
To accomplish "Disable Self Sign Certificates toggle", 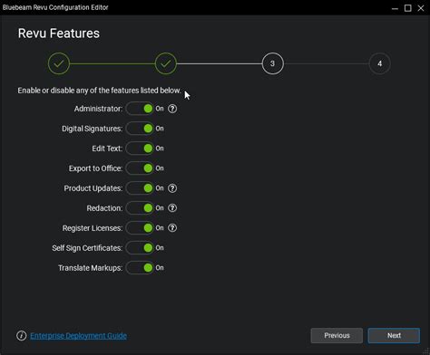I will 140,248.
